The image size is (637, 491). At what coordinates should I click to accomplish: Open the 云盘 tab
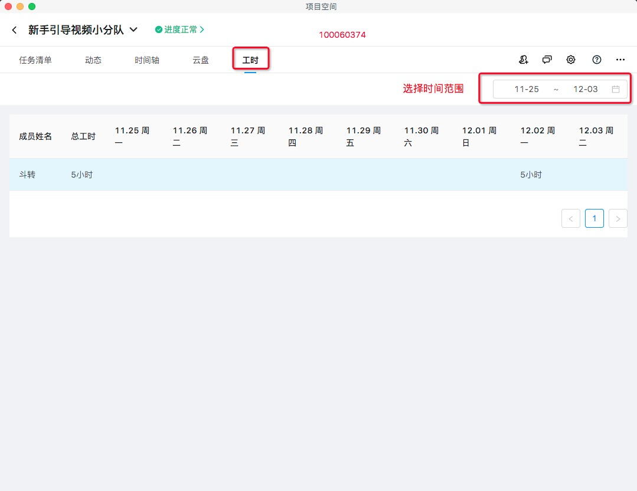coord(200,60)
